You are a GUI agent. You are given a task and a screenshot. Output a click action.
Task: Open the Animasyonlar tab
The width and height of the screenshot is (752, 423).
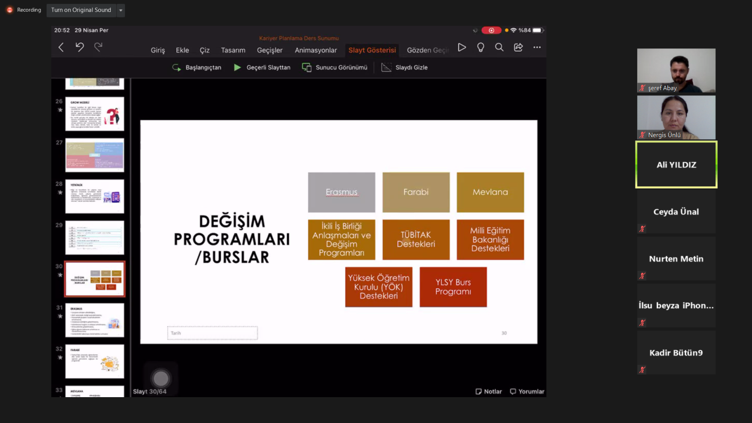[316, 50]
